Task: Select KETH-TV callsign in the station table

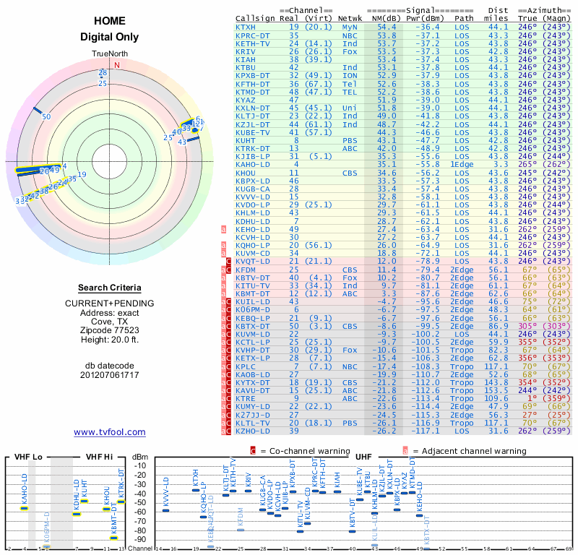Action: (253, 44)
